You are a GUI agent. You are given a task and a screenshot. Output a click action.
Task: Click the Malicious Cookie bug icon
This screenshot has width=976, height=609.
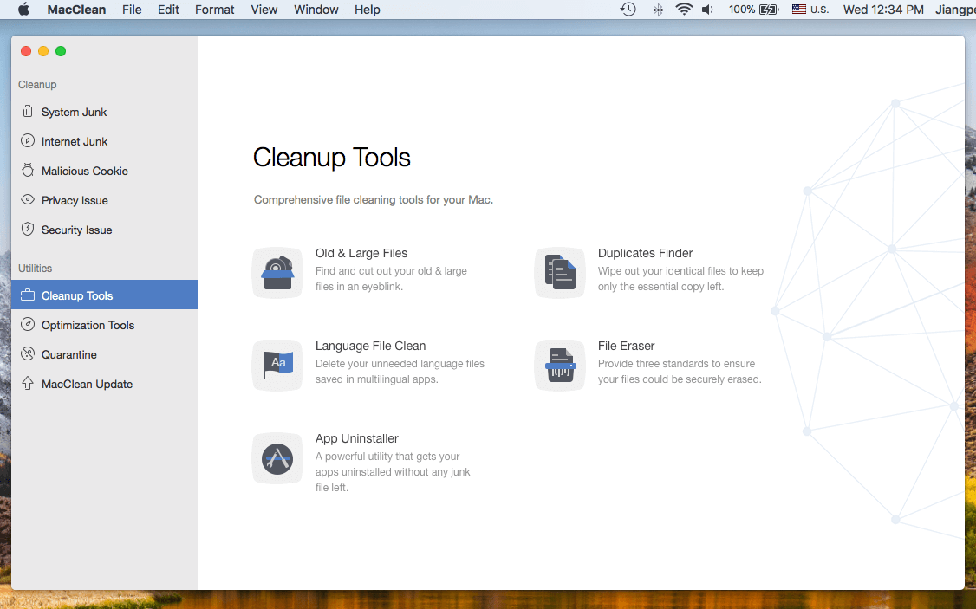(x=28, y=171)
